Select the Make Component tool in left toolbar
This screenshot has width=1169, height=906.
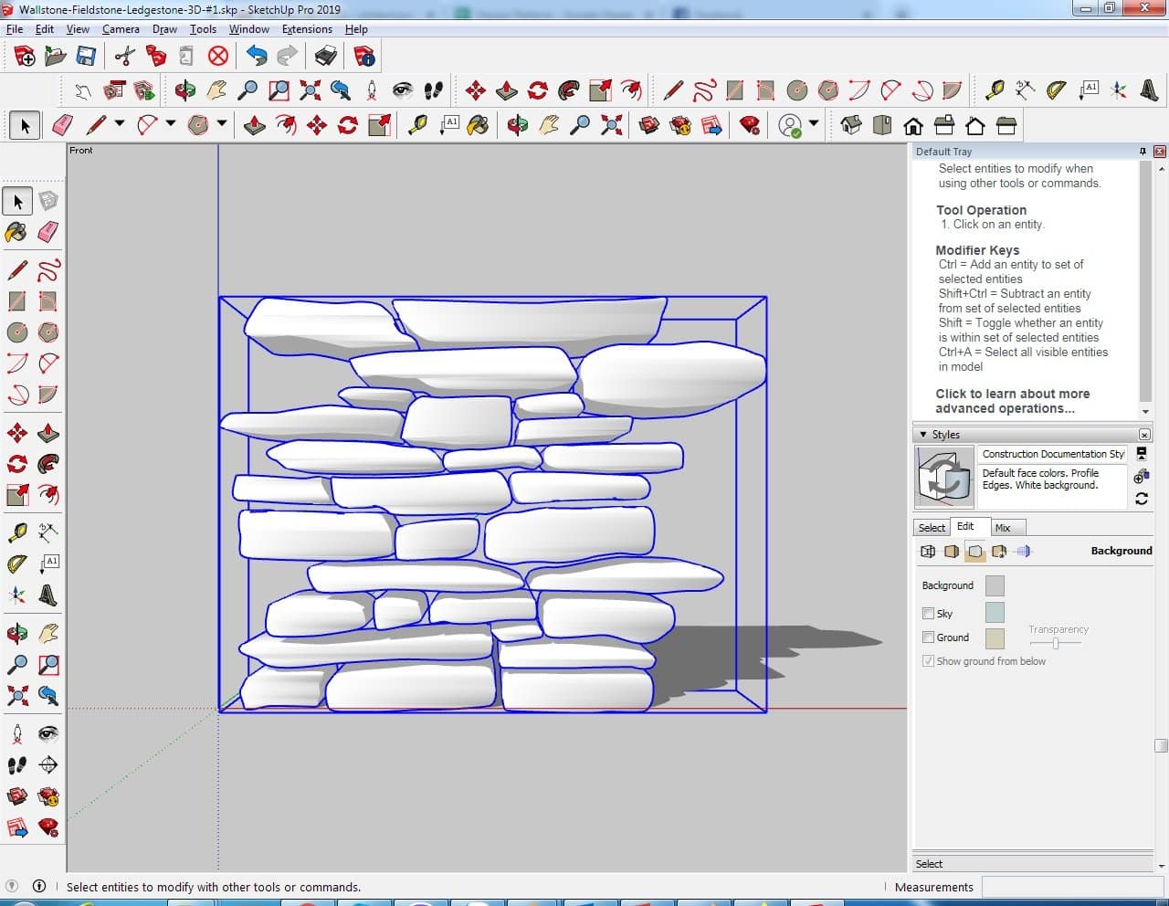pyautogui.click(x=48, y=201)
